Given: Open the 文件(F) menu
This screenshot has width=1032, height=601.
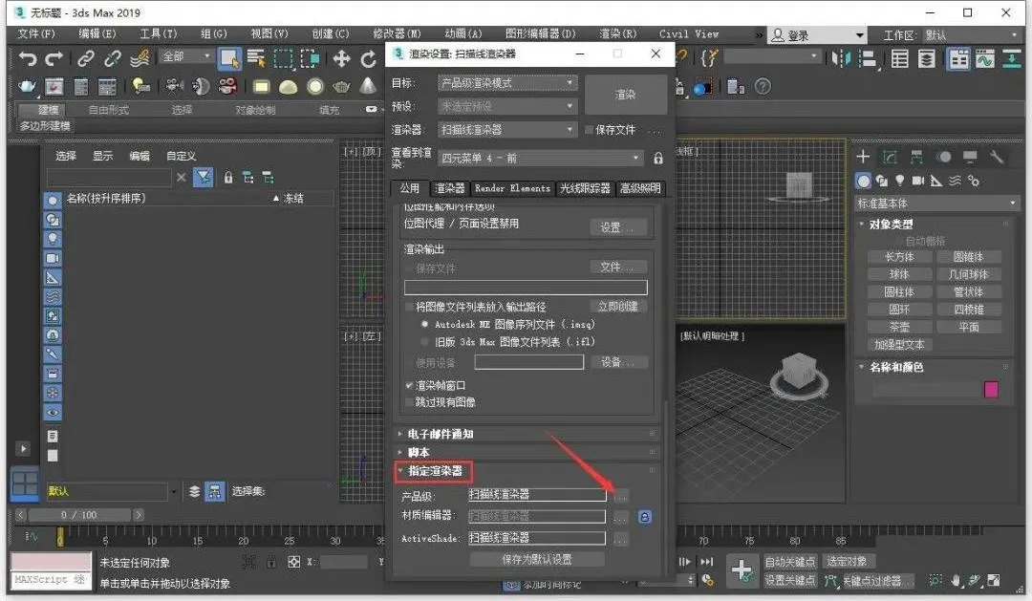Looking at the screenshot, I should [x=36, y=33].
